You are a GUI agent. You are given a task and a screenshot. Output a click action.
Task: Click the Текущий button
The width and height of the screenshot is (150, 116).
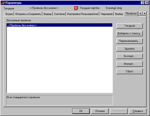tap(129, 26)
